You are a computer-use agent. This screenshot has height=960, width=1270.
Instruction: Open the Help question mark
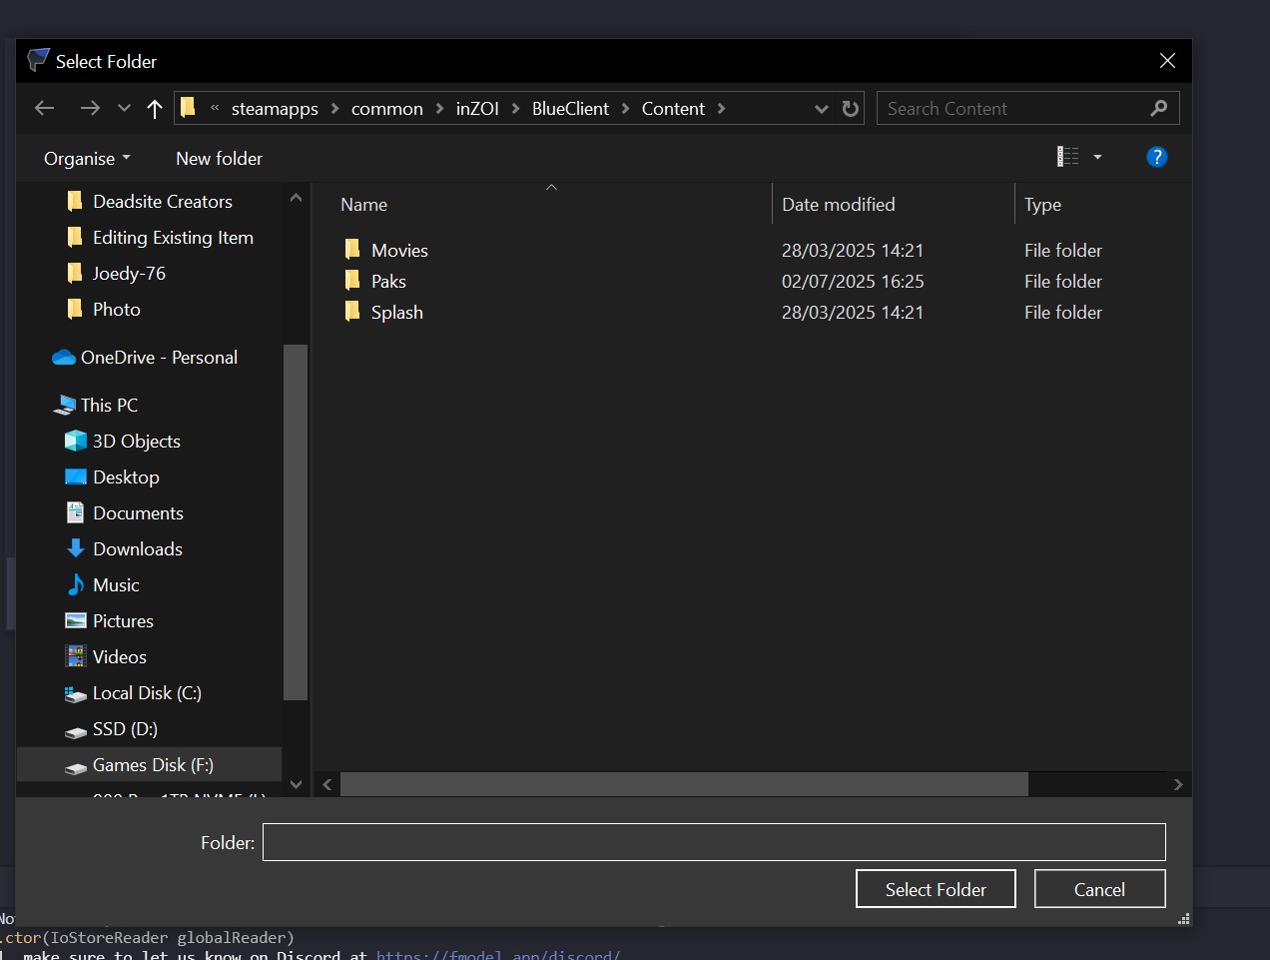[1157, 157]
